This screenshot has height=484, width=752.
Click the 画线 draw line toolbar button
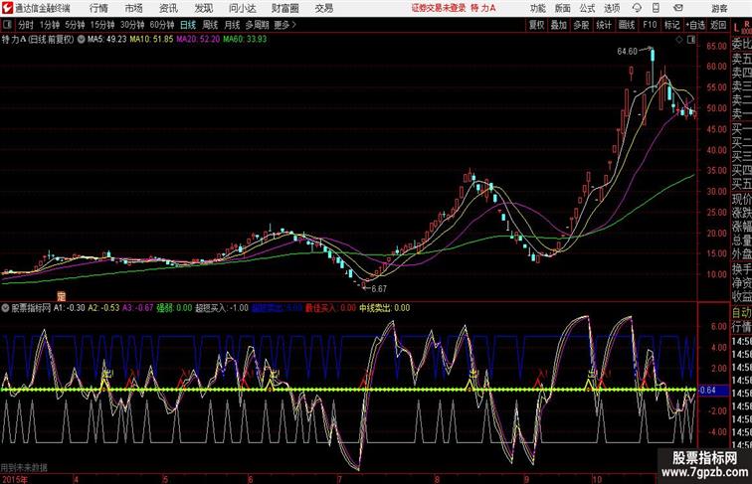click(627, 25)
